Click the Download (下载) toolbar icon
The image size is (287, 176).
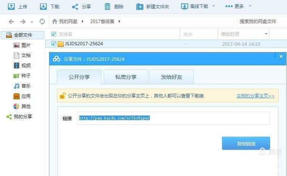pyautogui.click(x=43, y=7)
